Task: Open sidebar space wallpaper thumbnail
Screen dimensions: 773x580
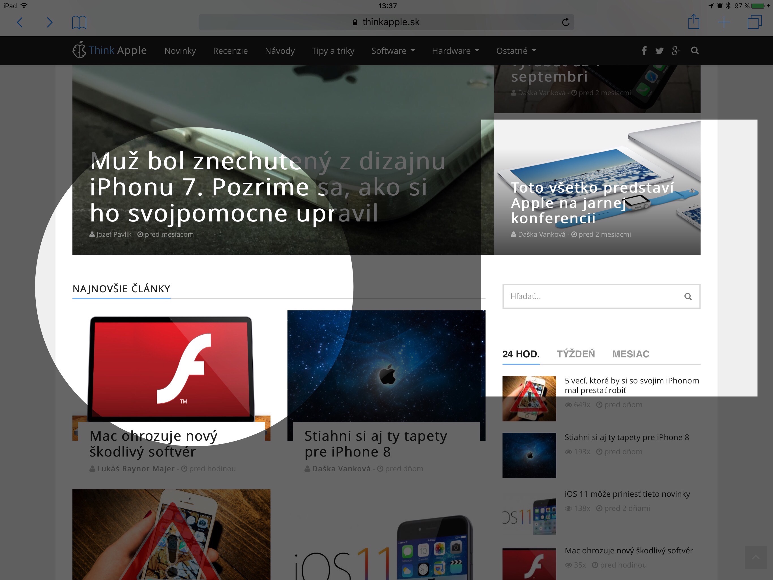Action: [529, 455]
